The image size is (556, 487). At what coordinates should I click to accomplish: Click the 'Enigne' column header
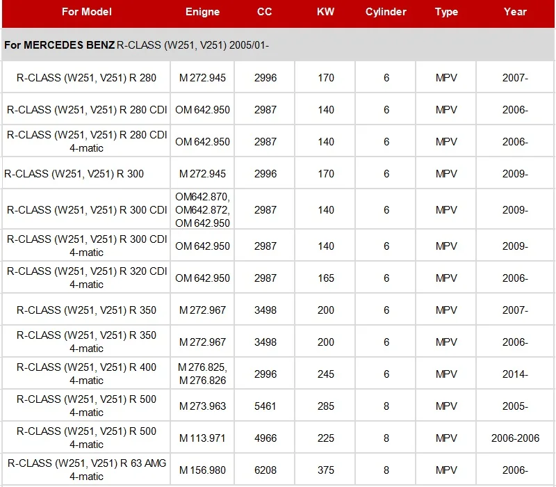click(202, 12)
